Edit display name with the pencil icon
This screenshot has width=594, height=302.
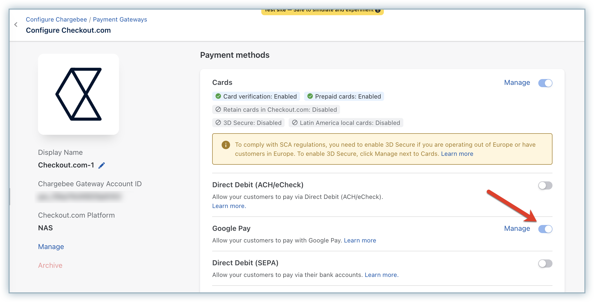(102, 165)
